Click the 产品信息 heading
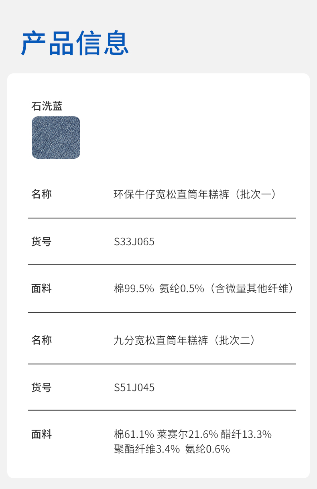 (x=75, y=43)
